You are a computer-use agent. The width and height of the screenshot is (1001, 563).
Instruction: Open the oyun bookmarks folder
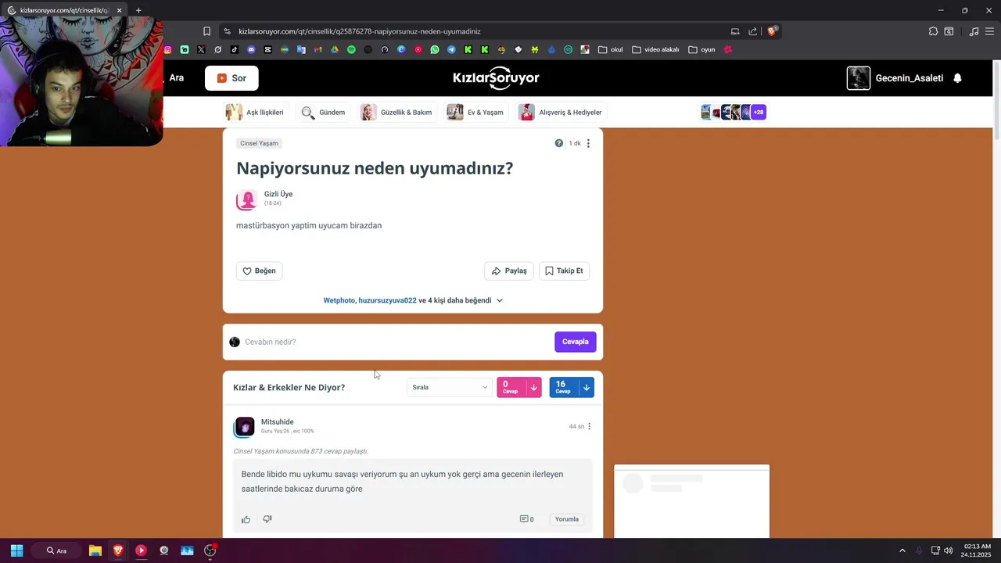coord(701,49)
